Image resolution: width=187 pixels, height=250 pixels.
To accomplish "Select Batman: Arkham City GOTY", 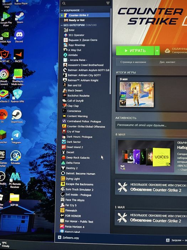I will click(x=84, y=75).
